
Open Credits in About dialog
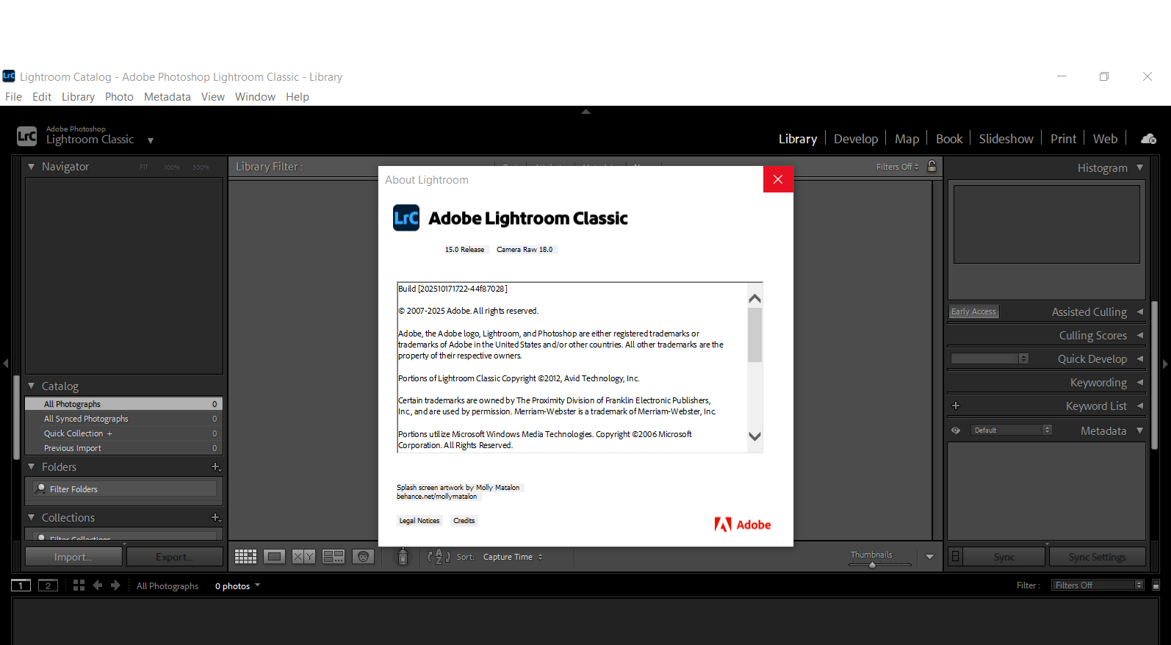click(x=464, y=521)
